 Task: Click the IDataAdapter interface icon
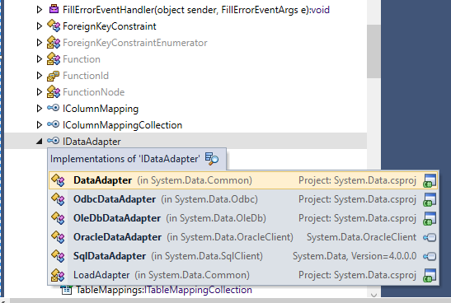tap(54, 141)
